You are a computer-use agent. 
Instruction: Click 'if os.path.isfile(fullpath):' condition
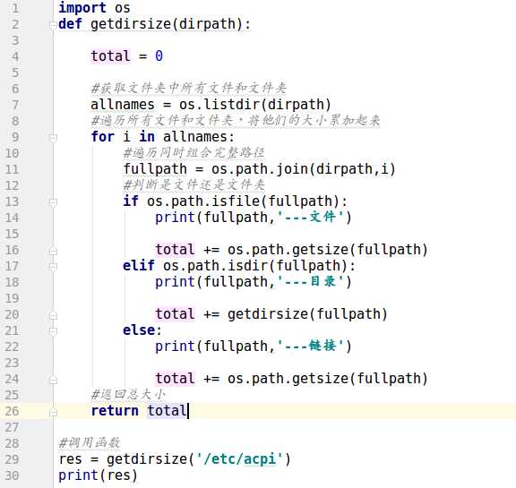(235, 201)
